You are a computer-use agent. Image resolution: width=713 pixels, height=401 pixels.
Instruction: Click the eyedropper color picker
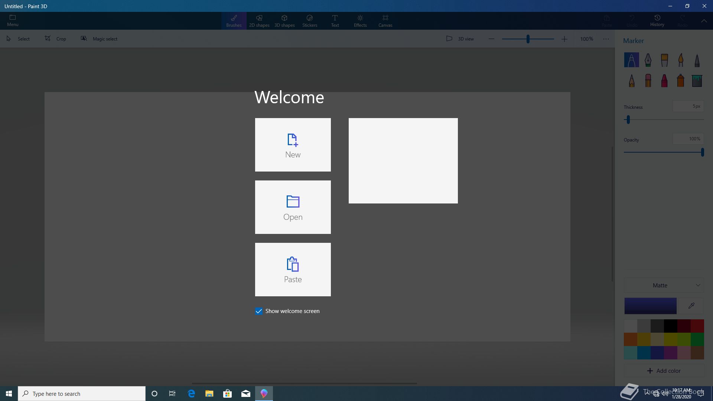691,306
